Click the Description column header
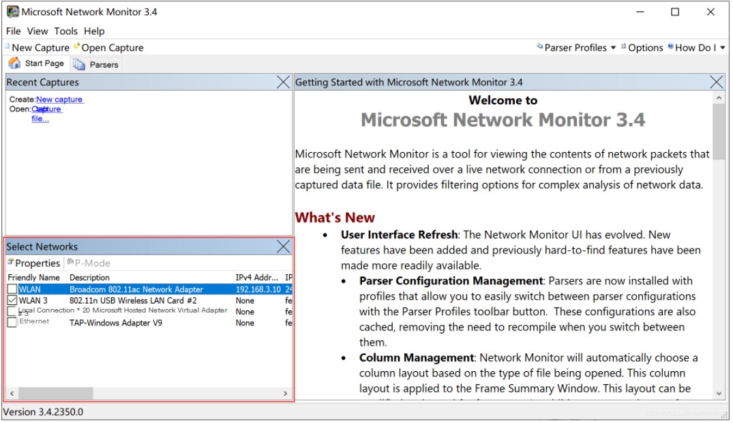Viewport: 733px width, 423px height. tap(150, 278)
